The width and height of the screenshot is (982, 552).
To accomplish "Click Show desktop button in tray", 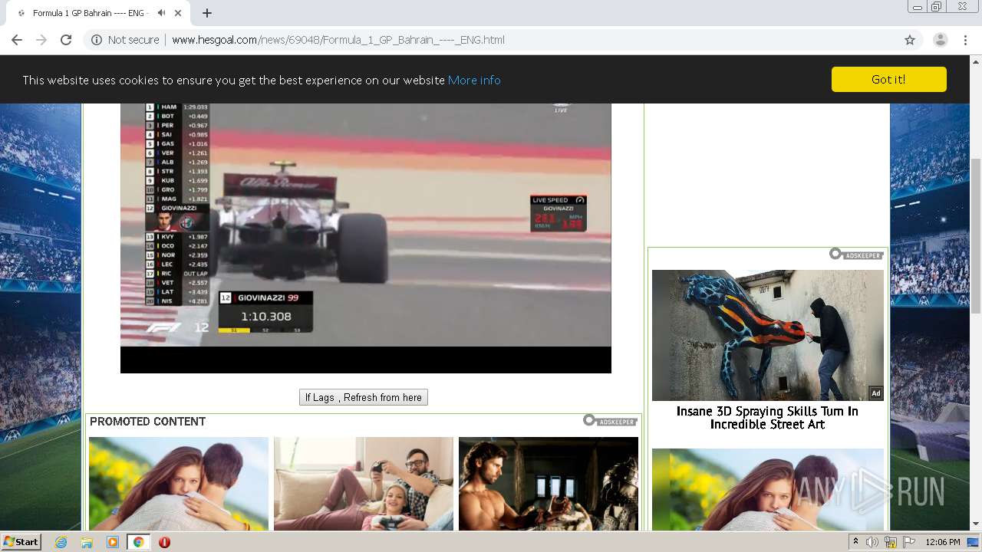I will 974,542.
